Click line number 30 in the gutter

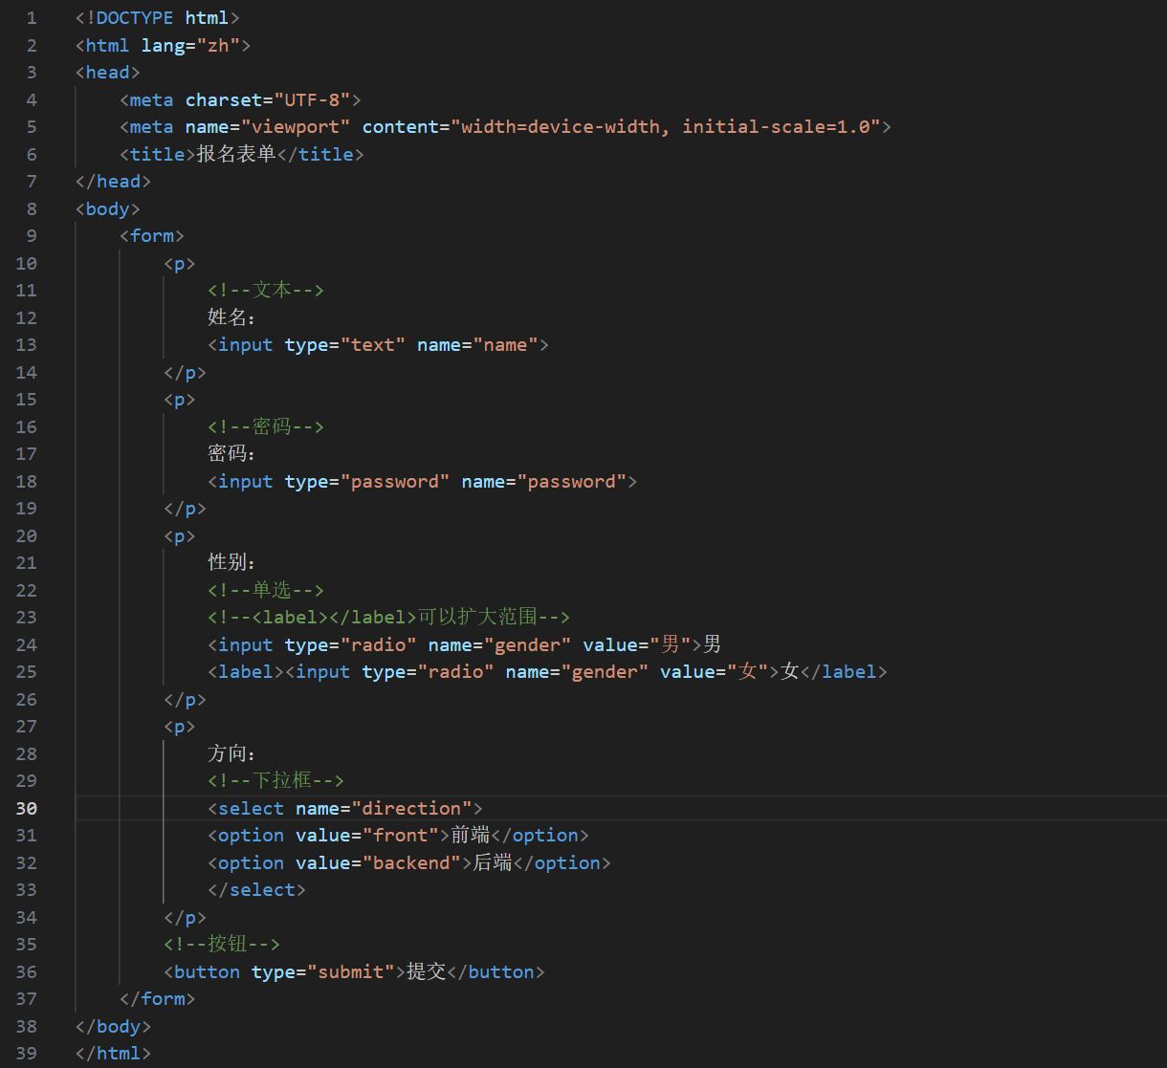click(27, 808)
